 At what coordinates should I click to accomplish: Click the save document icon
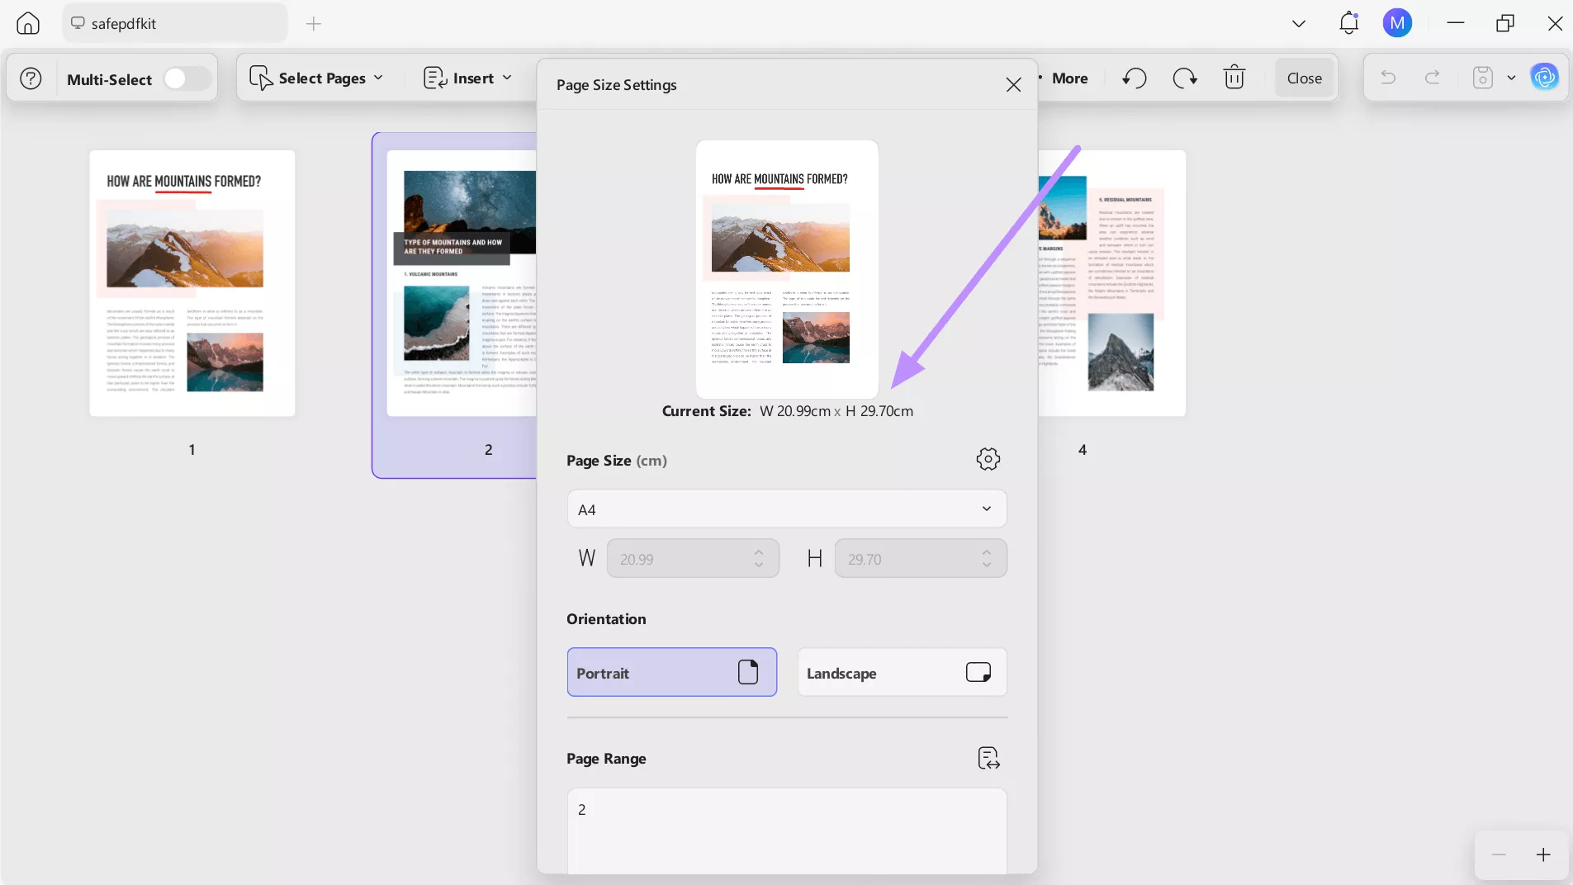(1483, 78)
